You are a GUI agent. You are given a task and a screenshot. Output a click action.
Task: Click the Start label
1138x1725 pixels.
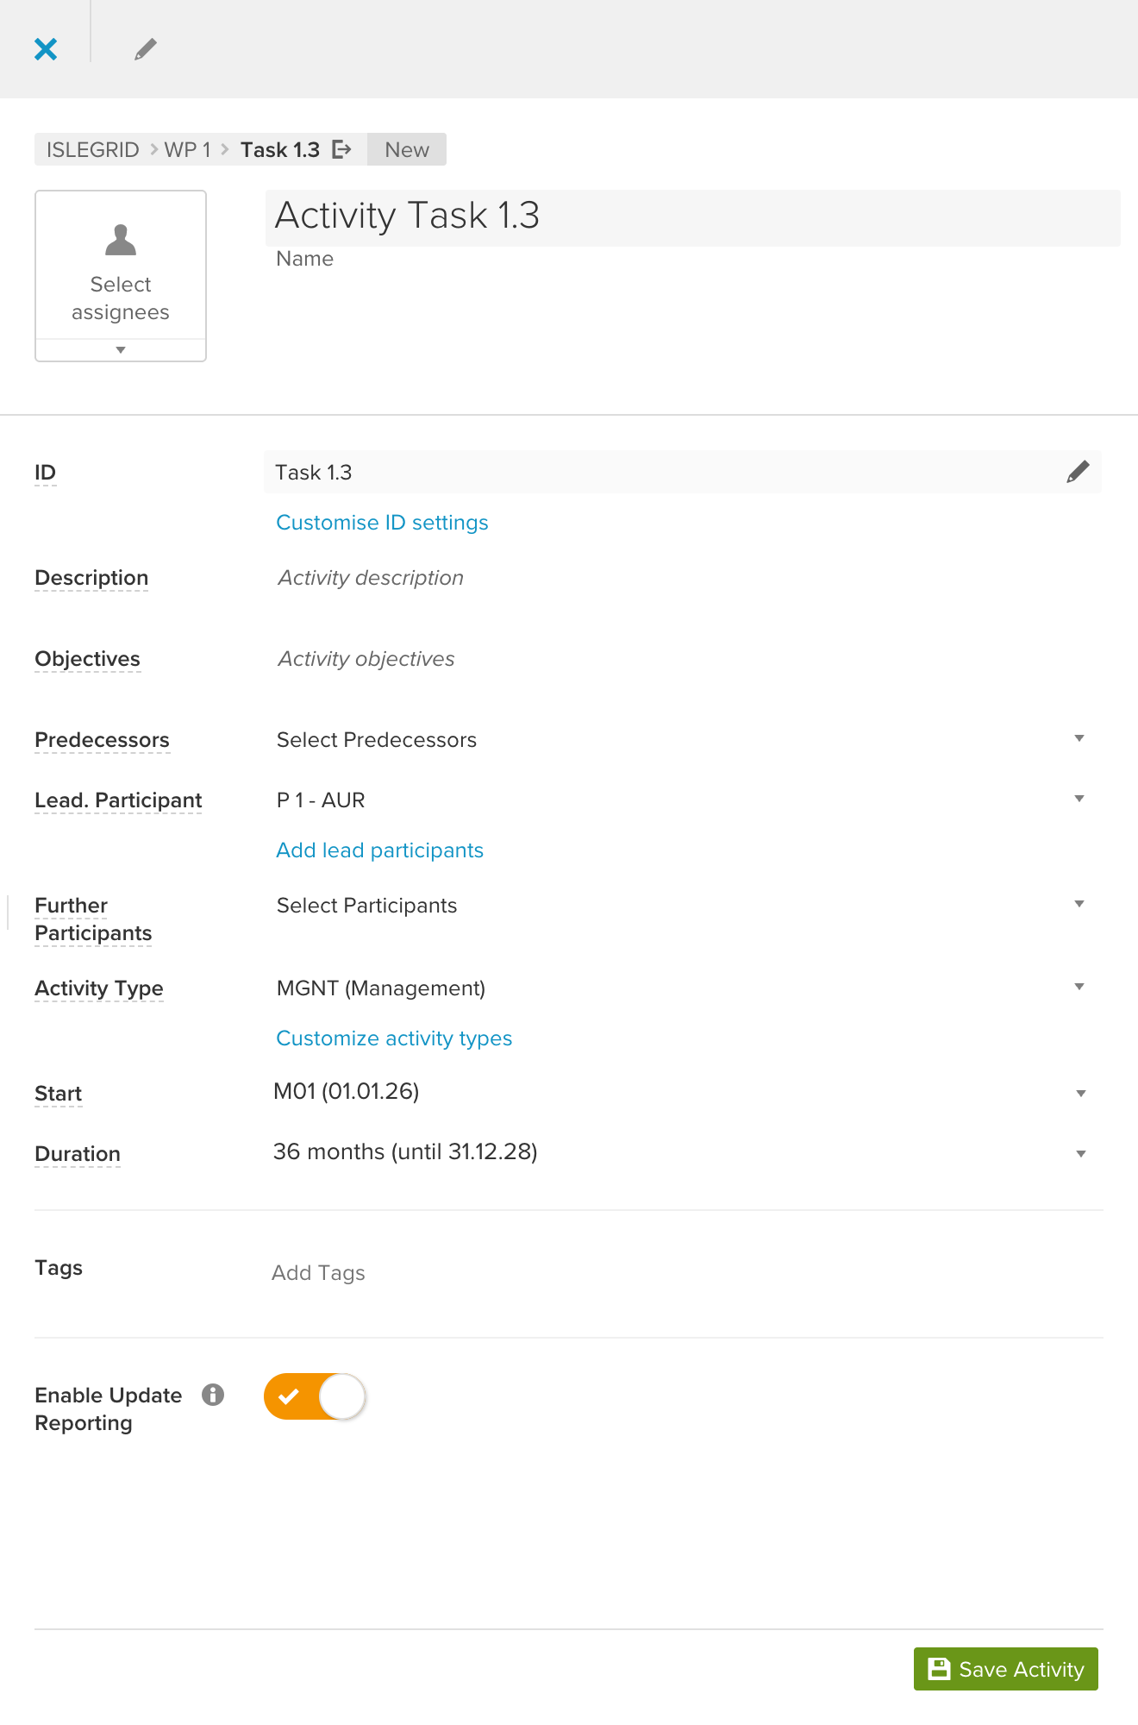(58, 1094)
